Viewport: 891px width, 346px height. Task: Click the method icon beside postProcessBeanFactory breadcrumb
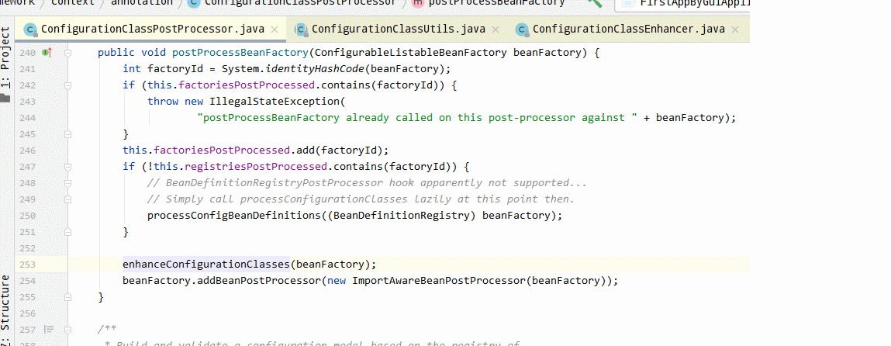click(x=418, y=3)
